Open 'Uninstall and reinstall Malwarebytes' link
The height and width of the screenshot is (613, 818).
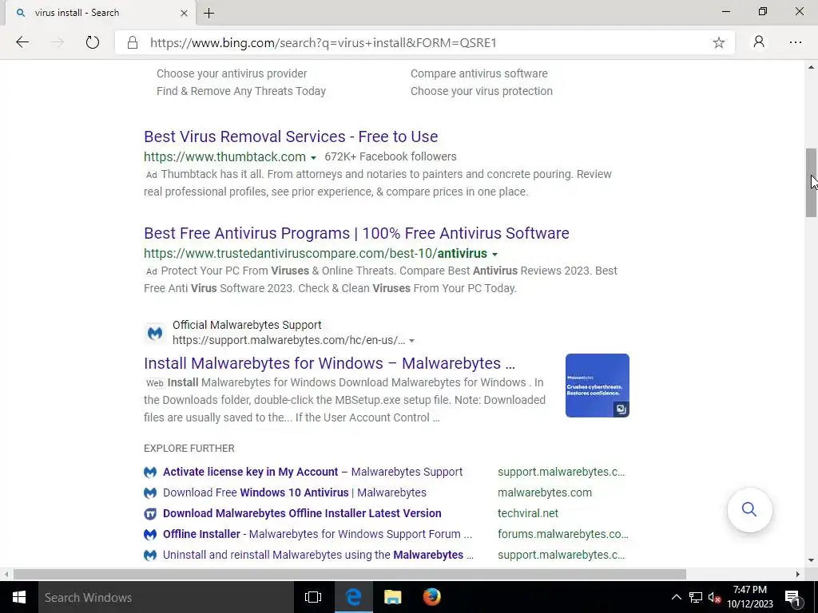pyautogui.click(x=318, y=556)
